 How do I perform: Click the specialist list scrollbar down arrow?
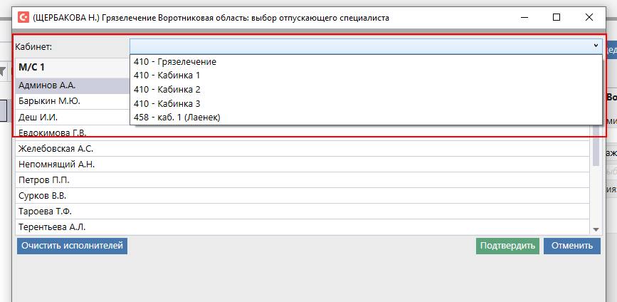tap(596, 229)
